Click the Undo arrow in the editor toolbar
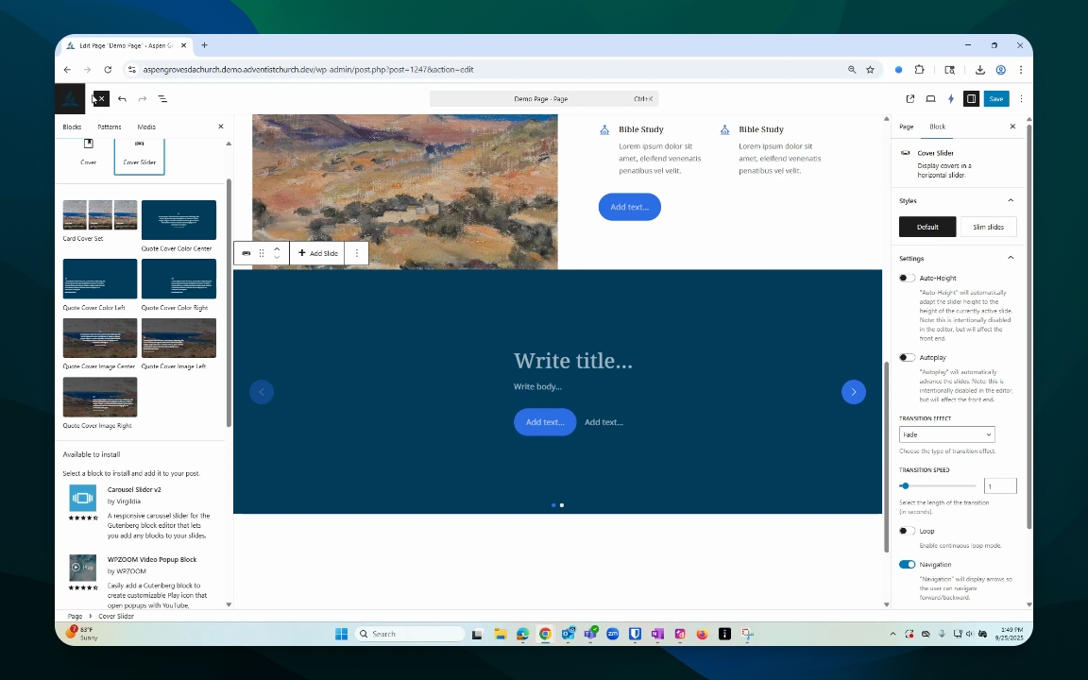 tap(122, 99)
